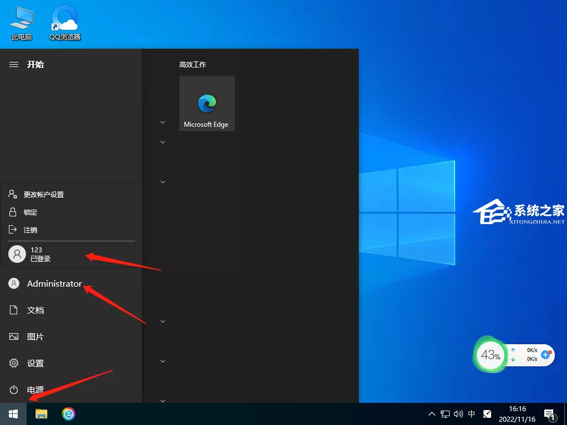Screen dimensions: 567x425
Task: Open the volume control in system tray
Action: point(458,414)
